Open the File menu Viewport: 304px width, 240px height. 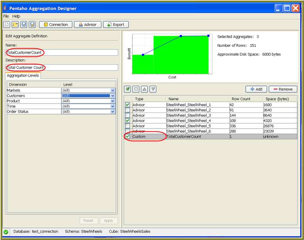pyautogui.click(x=6, y=16)
